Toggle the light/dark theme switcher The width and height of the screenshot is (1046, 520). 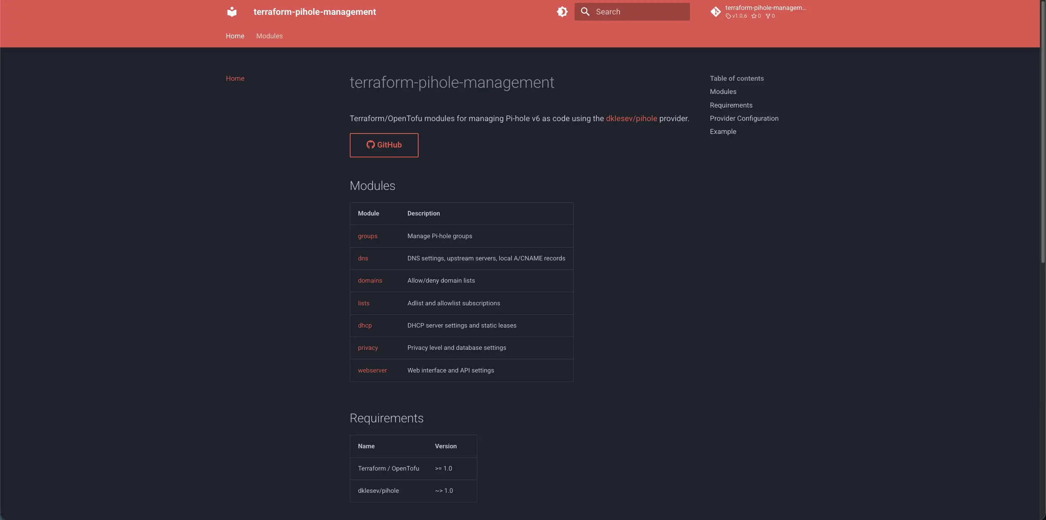(x=562, y=12)
